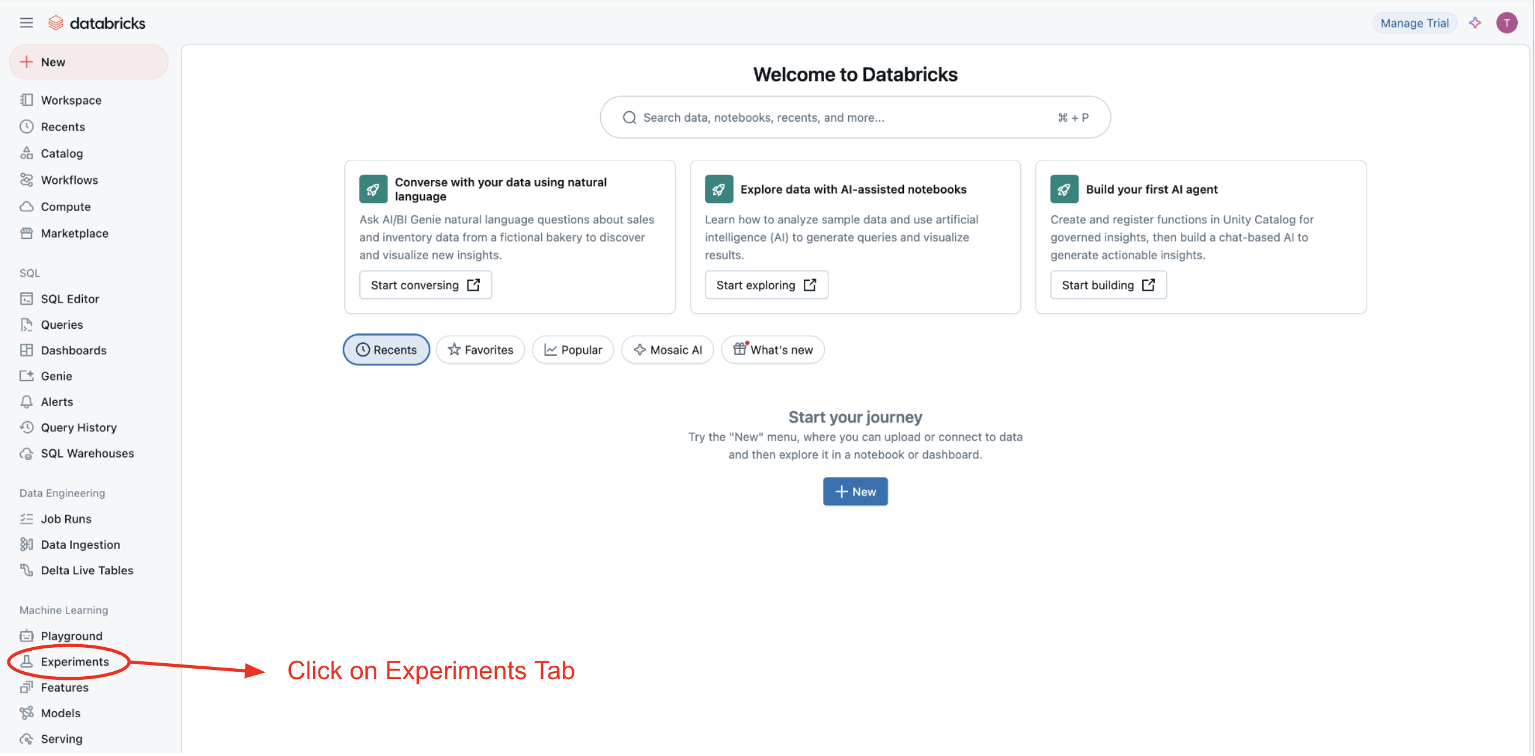Select the Recents filter pill
The height and width of the screenshot is (756, 1535).
(386, 349)
